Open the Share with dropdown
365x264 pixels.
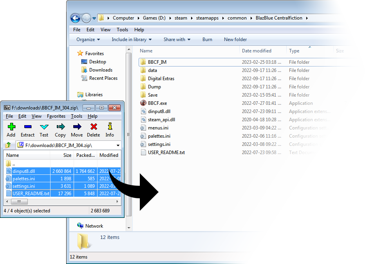pos(177,40)
